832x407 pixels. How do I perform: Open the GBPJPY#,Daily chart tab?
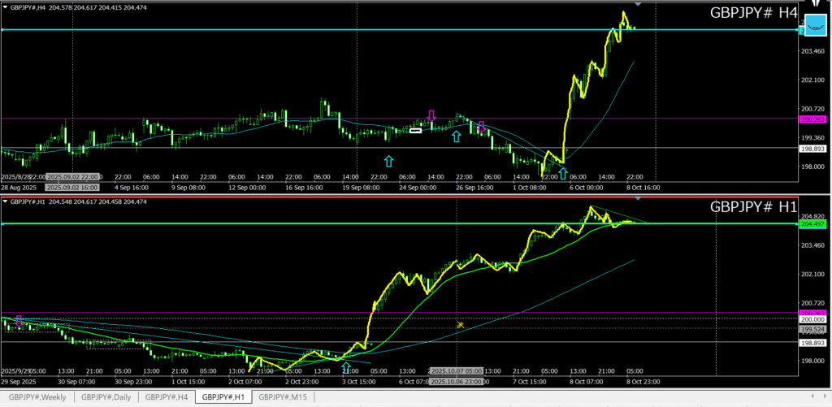(106, 396)
